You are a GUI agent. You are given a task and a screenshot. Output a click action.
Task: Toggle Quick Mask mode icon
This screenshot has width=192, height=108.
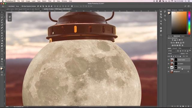2,72
